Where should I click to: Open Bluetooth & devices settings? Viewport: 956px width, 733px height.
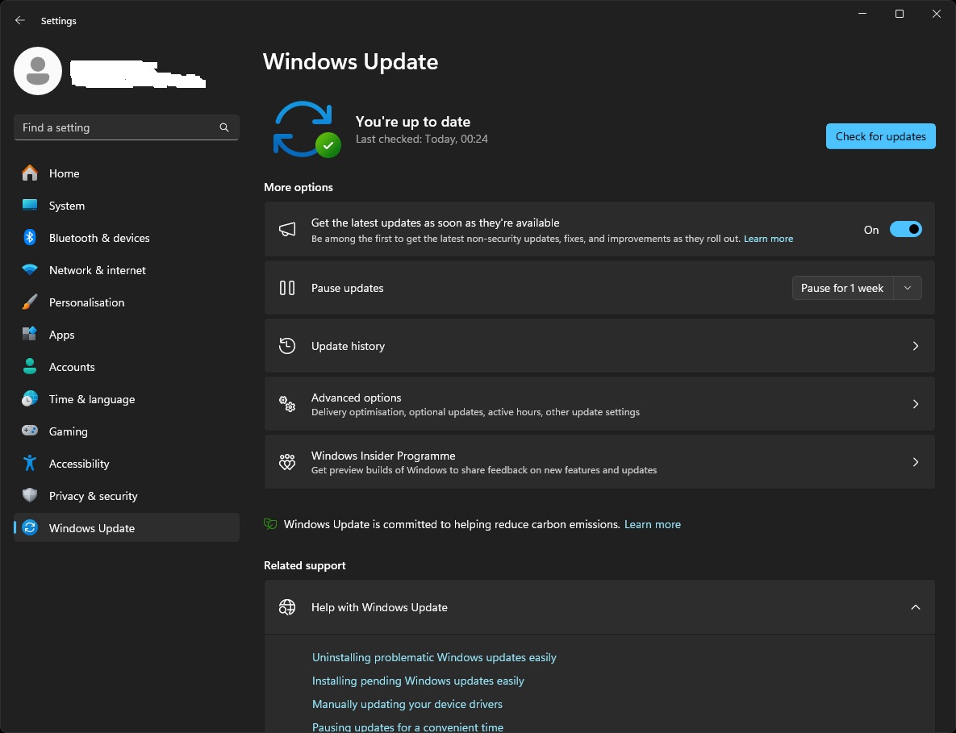(x=126, y=238)
